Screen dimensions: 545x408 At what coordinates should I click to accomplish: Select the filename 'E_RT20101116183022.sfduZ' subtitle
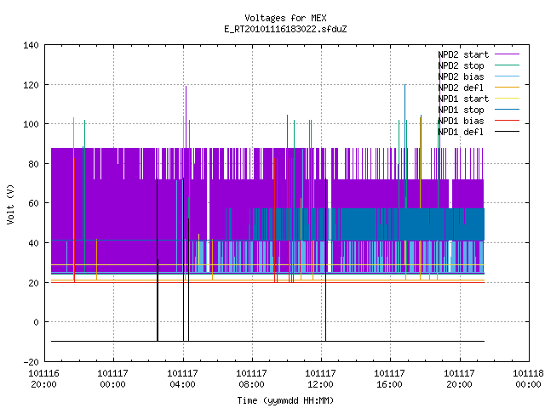[x=285, y=29]
